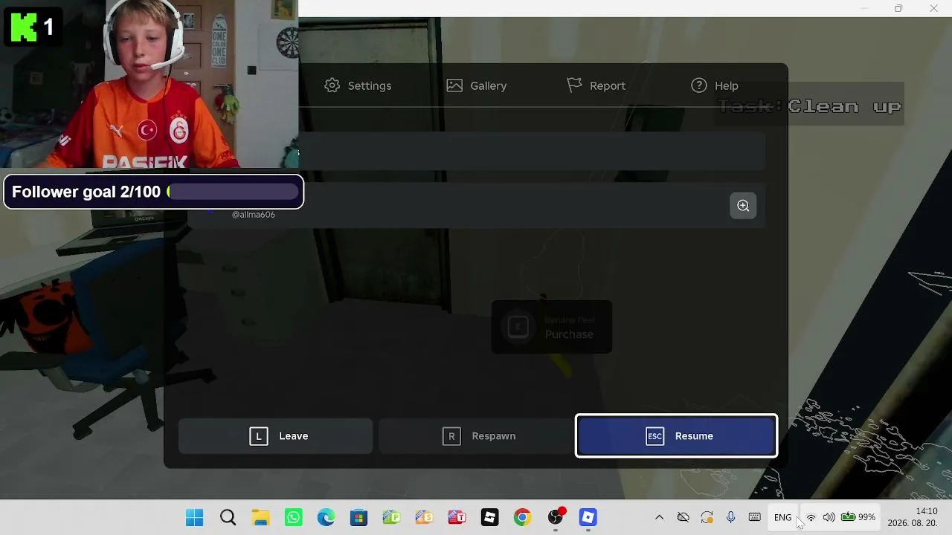Open the red T app on taskbar
Image resolution: width=952 pixels, height=535 pixels.
click(457, 517)
